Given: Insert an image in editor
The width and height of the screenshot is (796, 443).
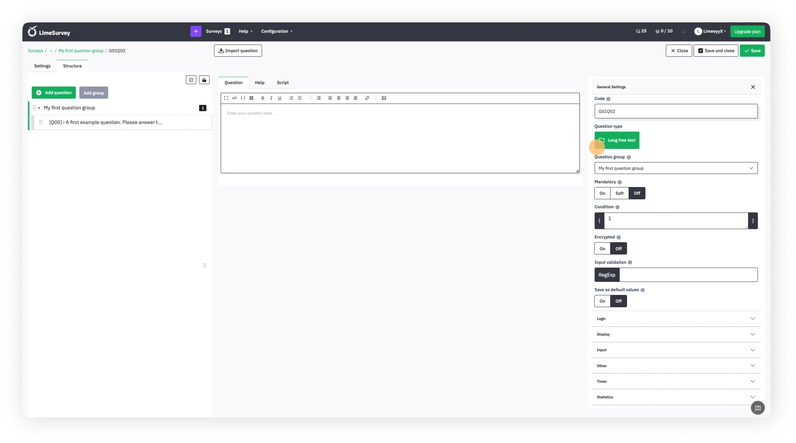Looking at the screenshot, I should click(384, 98).
